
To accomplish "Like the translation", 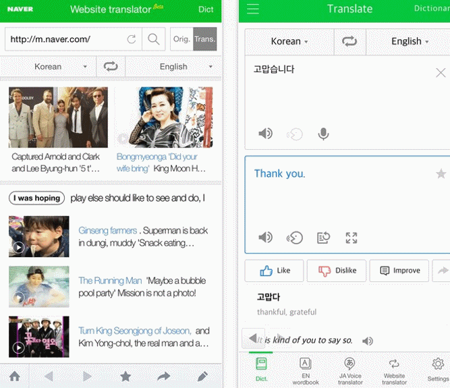I will 274,271.
